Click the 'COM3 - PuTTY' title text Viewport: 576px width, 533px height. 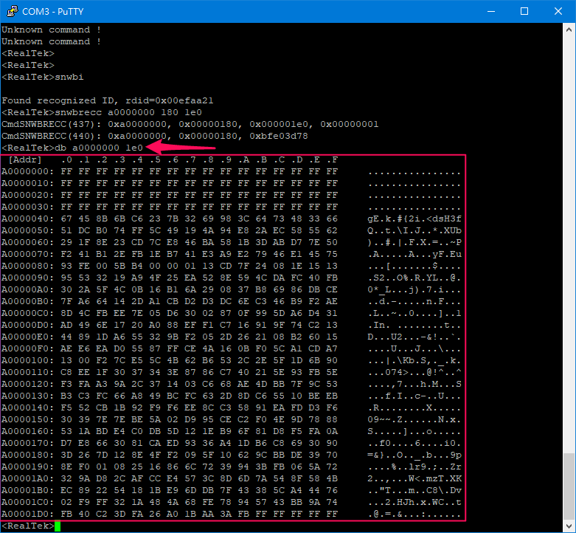click(53, 11)
